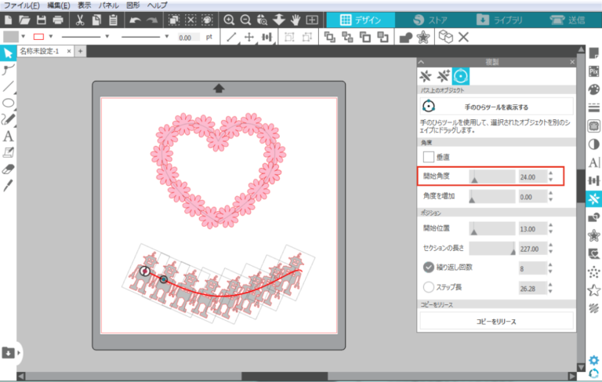Select ステップ長 radio option

429,287
